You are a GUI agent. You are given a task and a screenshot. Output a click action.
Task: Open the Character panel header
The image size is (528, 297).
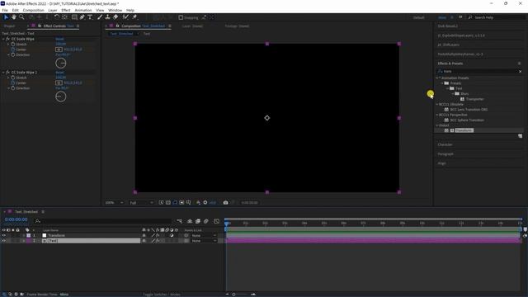point(445,144)
